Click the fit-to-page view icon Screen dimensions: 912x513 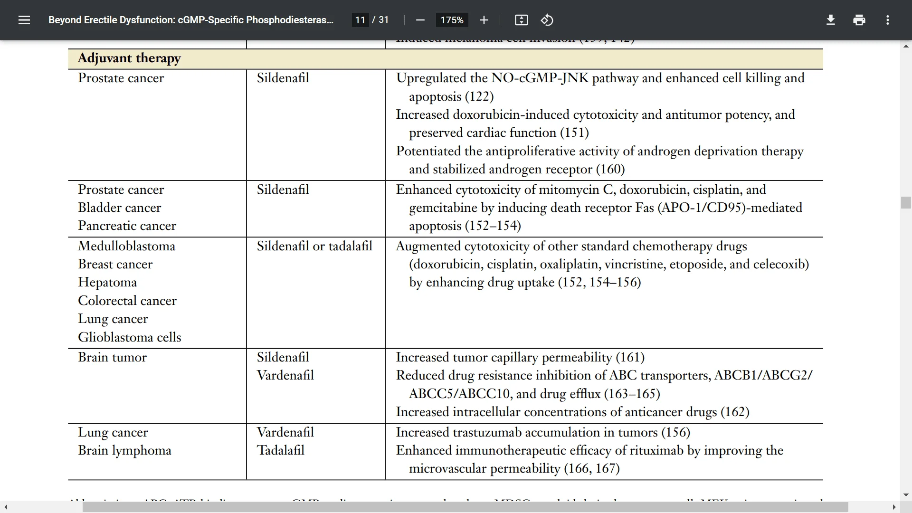click(521, 20)
